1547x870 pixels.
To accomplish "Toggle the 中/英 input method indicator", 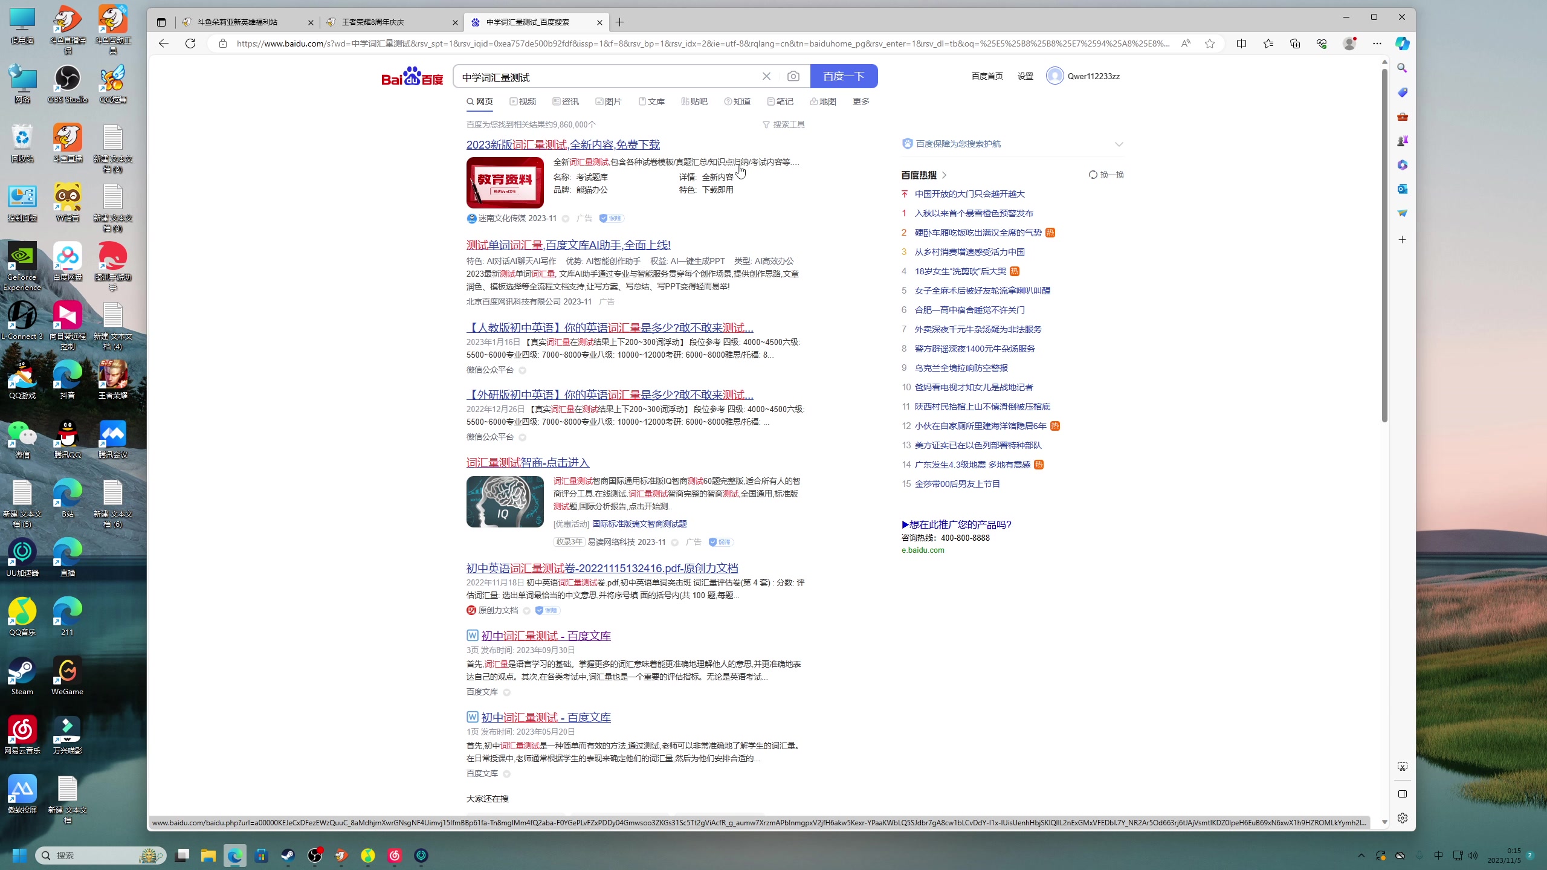I will point(1438,855).
